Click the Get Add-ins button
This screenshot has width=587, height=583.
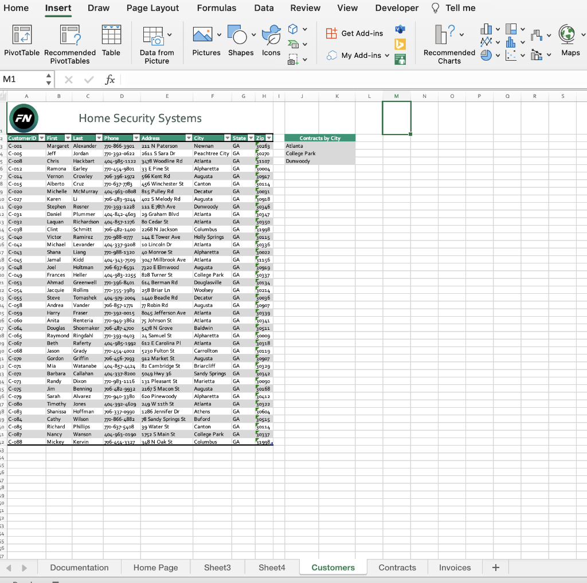point(354,33)
